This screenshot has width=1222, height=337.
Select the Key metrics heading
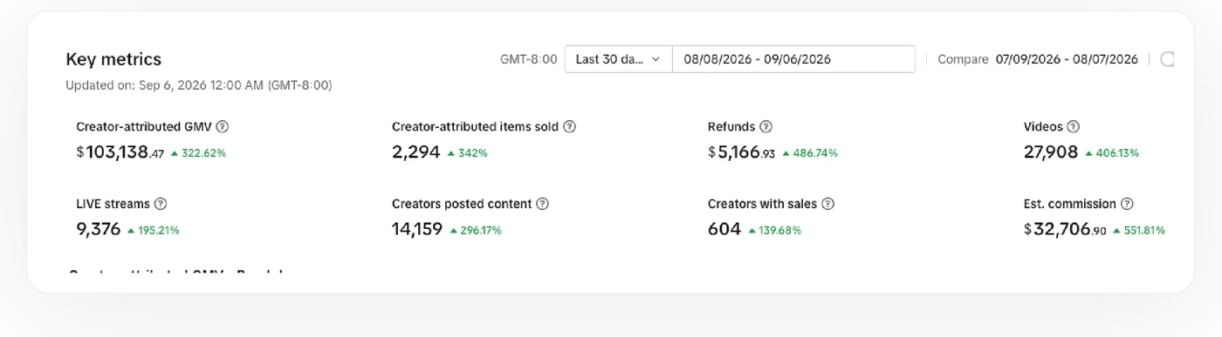click(x=113, y=59)
